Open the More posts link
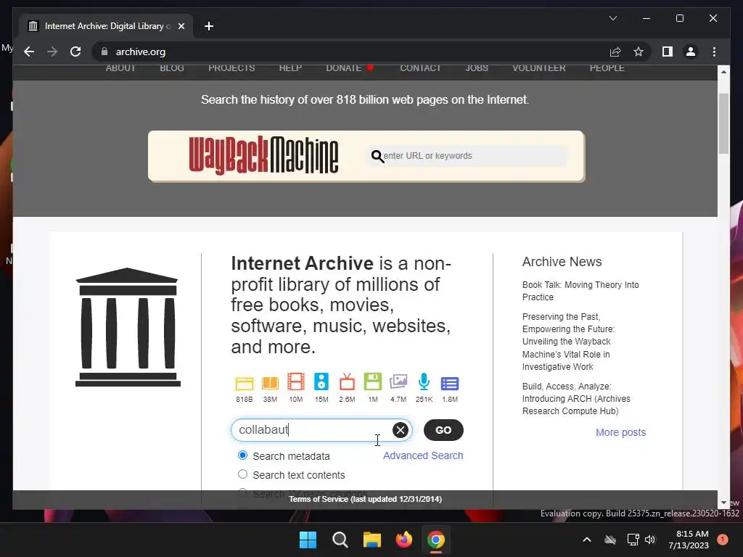Viewport: 743px width, 557px height. point(621,432)
